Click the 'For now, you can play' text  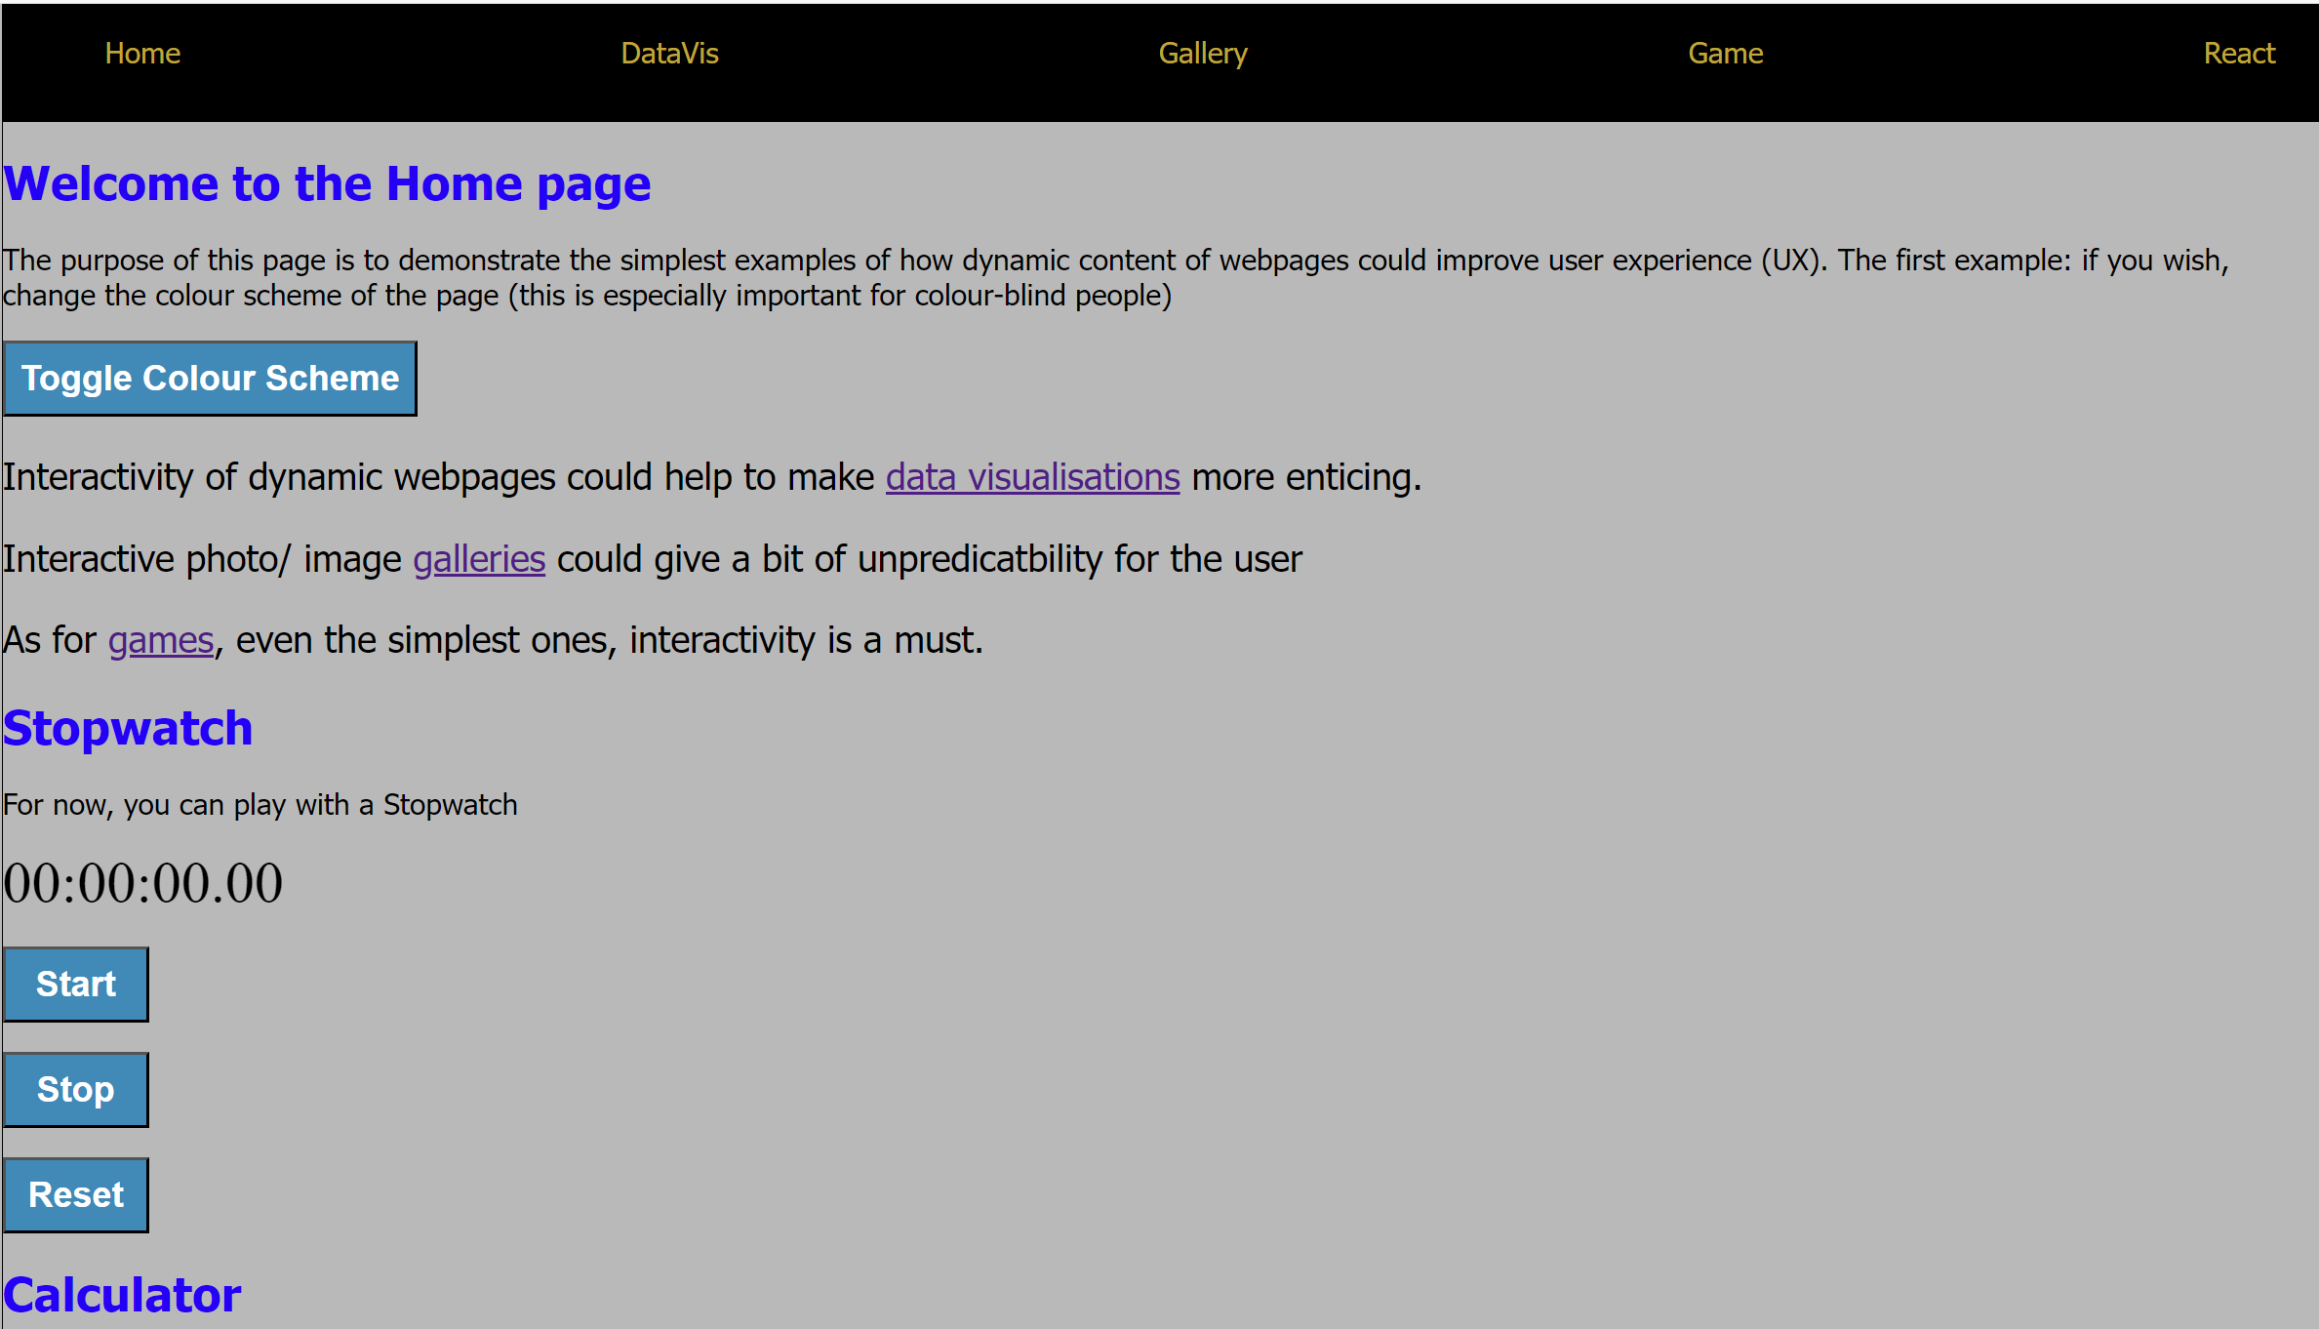coord(260,805)
